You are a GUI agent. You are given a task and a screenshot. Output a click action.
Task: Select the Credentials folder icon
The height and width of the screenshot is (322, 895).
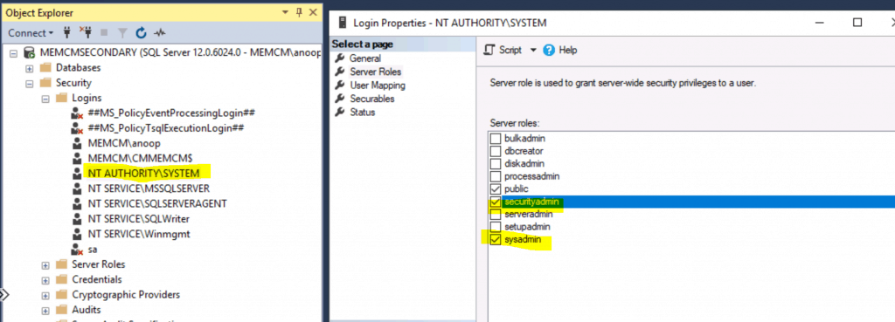(62, 279)
